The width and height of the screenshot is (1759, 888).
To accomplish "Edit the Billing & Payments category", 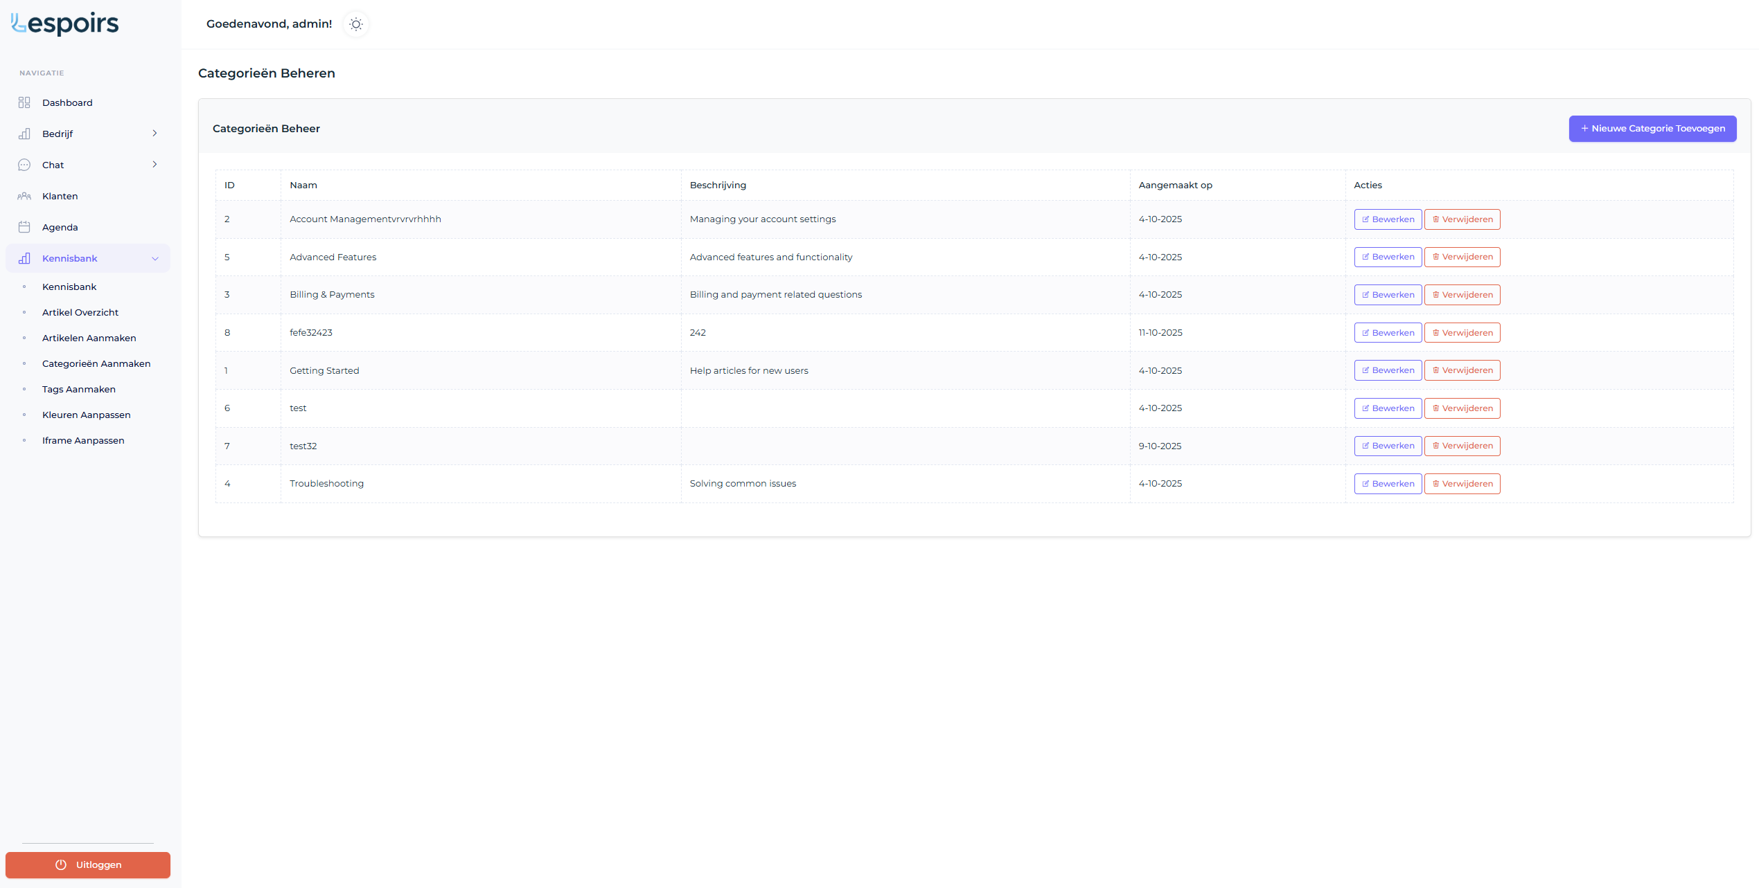I will click(x=1388, y=295).
